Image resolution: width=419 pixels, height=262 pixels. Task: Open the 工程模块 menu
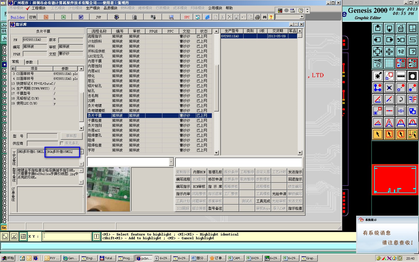pyautogui.click(x=38, y=8)
